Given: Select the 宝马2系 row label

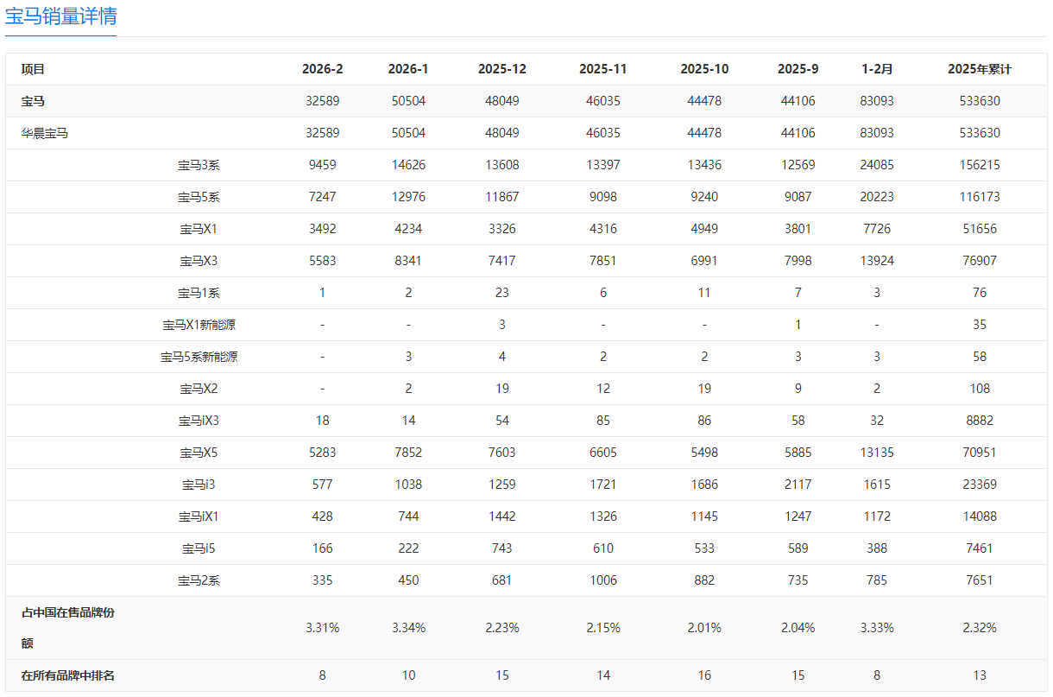Looking at the screenshot, I should [199, 580].
